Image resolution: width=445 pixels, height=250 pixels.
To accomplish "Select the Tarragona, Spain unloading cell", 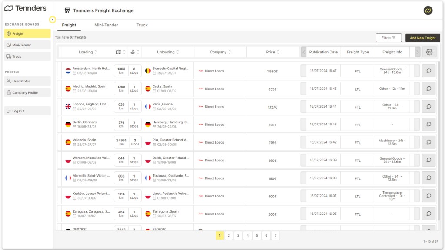I will coord(167,214).
